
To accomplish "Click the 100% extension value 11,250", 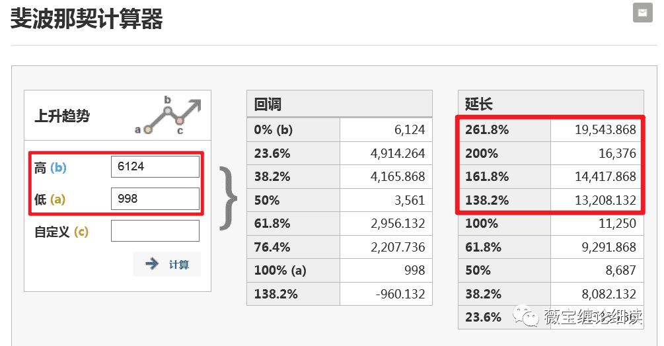I will coord(617,223).
